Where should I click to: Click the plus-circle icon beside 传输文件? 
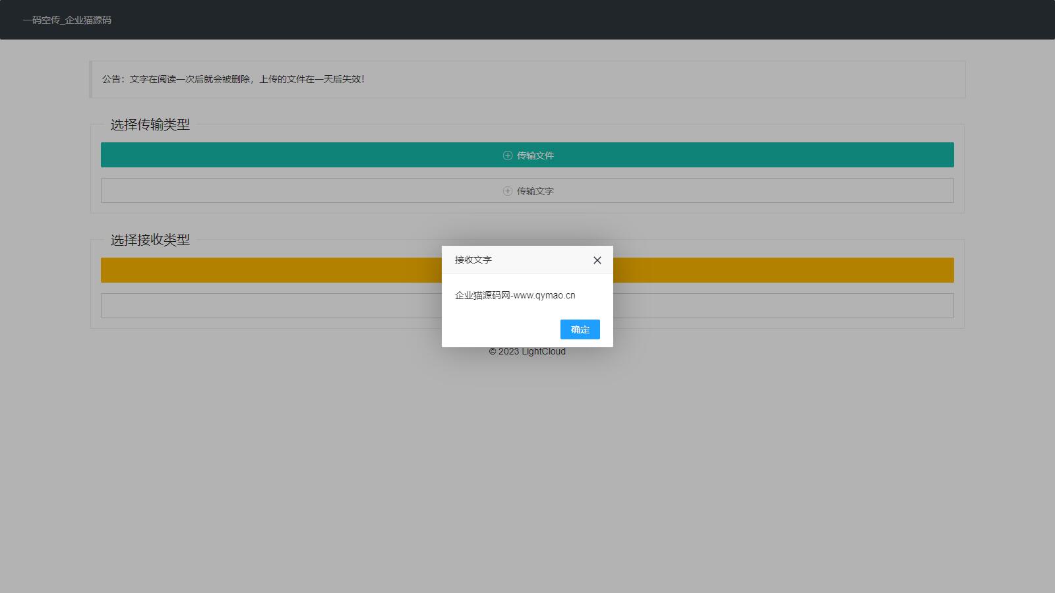coord(508,155)
